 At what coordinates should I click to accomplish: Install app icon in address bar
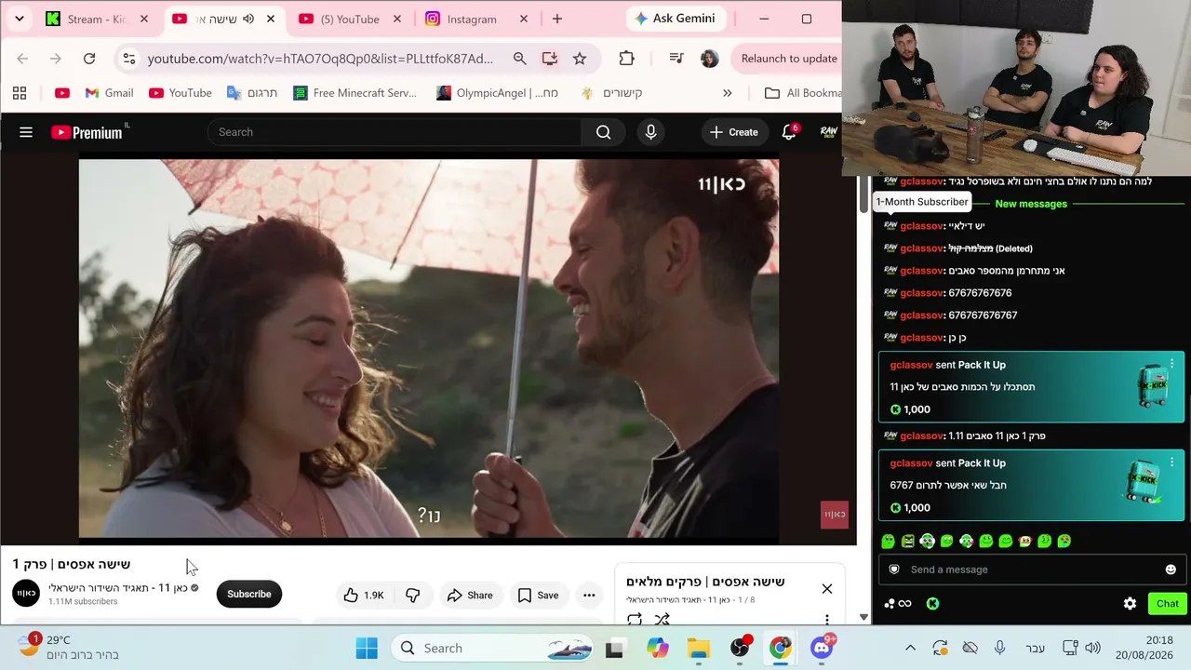[550, 59]
